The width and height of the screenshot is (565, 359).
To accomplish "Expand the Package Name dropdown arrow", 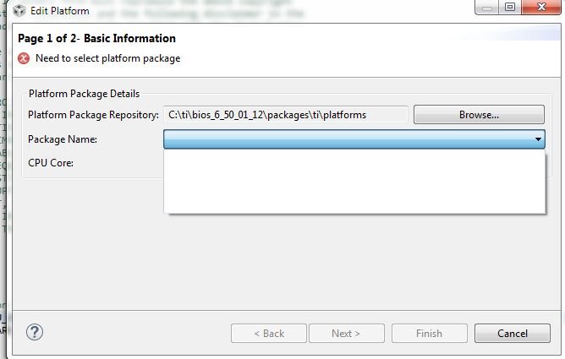I will pos(538,139).
